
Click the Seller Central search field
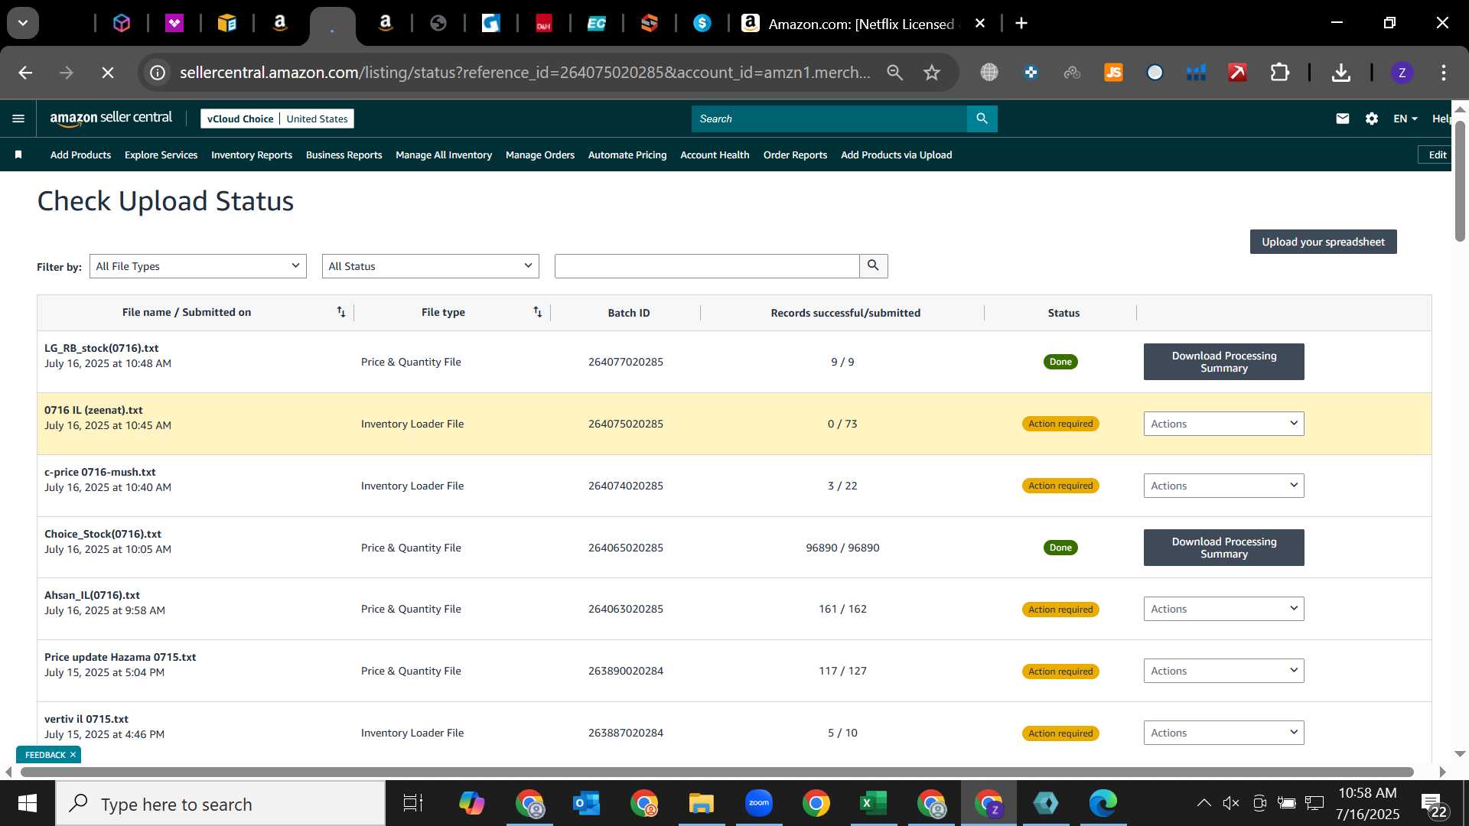pyautogui.click(x=830, y=119)
